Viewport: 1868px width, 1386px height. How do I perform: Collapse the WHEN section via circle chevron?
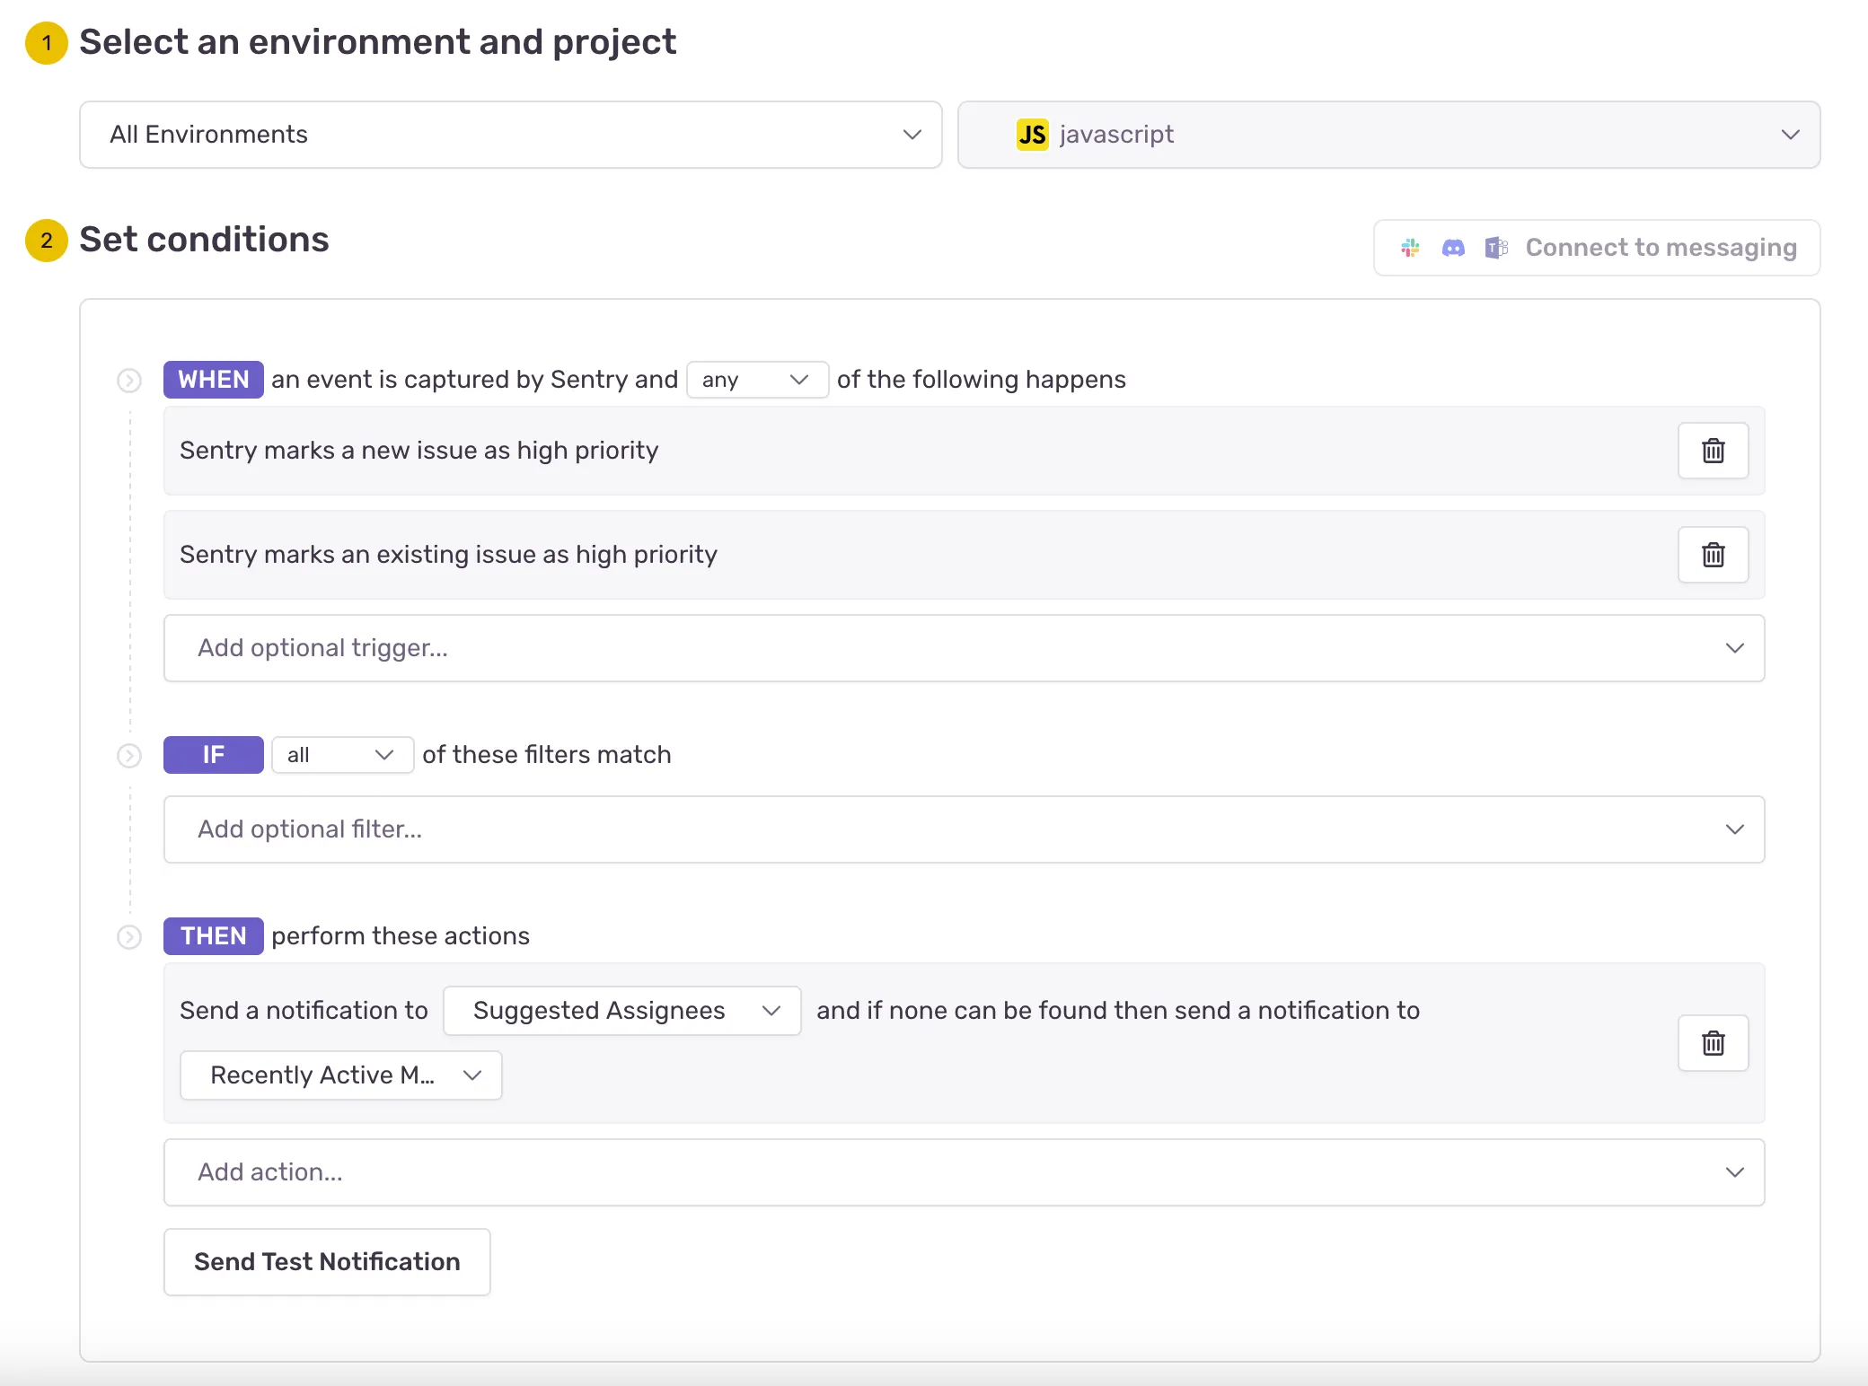click(x=129, y=380)
